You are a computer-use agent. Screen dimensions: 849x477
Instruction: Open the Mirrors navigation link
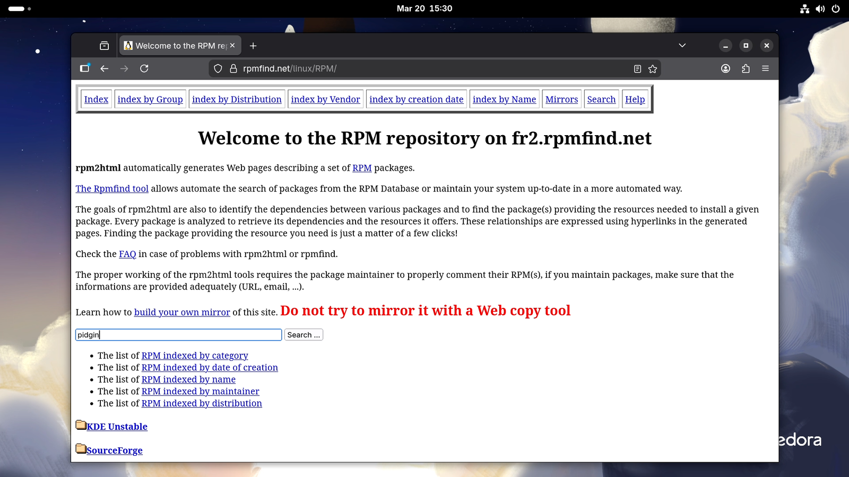pyautogui.click(x=561, y=99)
